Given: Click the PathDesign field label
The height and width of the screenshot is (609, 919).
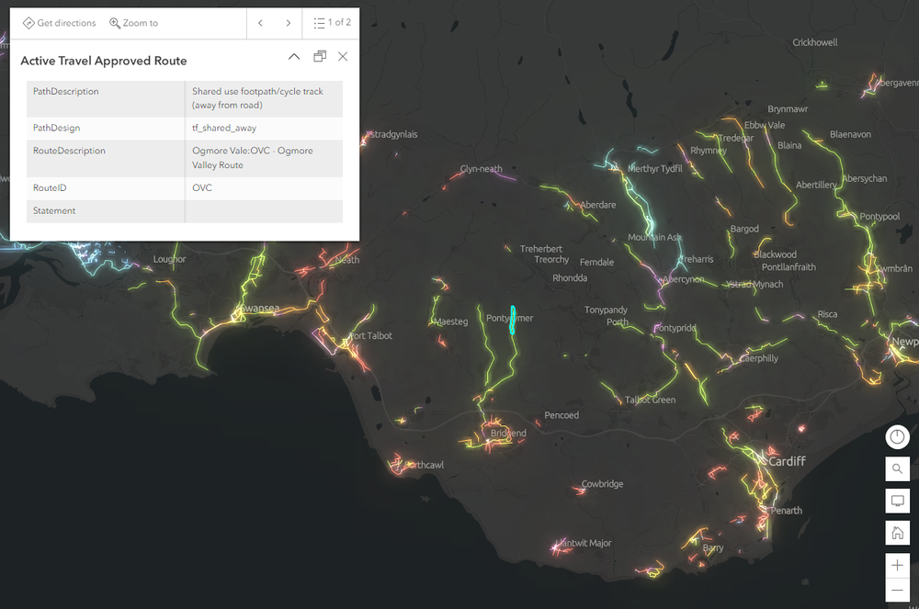Looking at the screenshot, I should coord(56,128).
